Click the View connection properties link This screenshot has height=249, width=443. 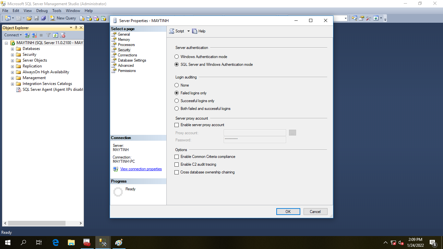click(x=141, y=169)
